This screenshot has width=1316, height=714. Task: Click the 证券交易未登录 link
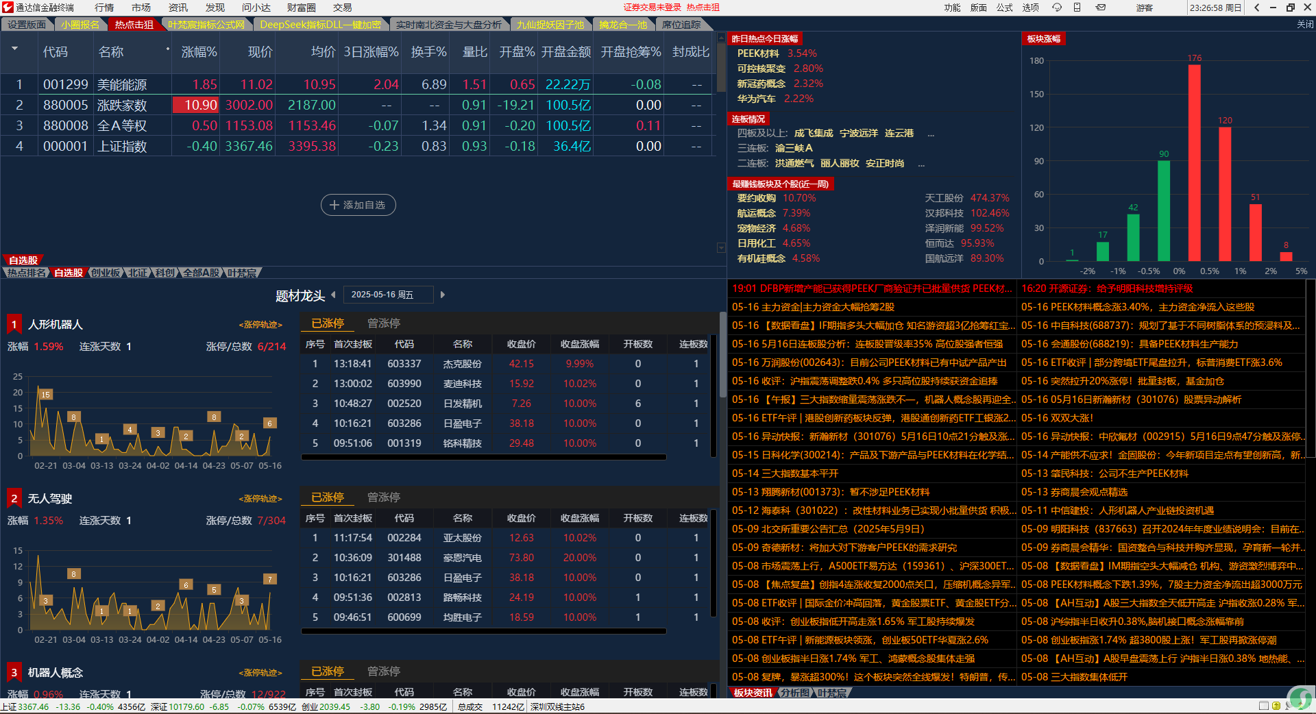653,8
